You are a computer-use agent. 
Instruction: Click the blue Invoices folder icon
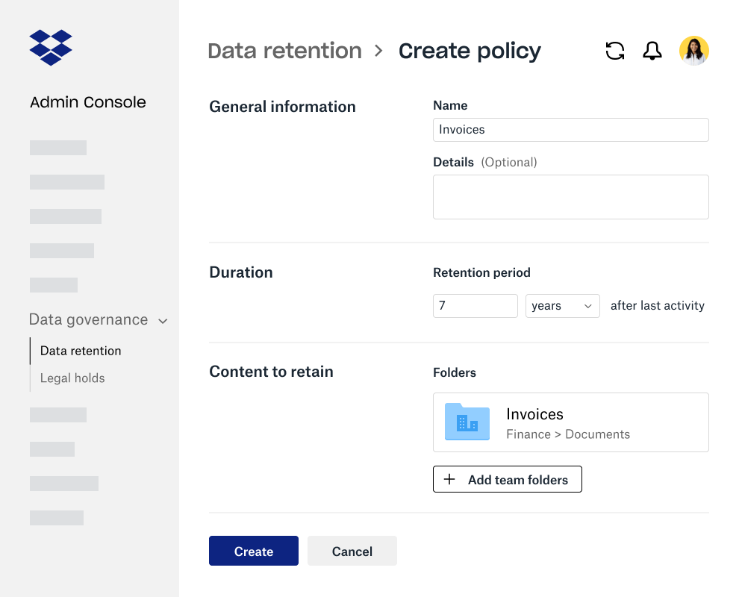point(467,422)
